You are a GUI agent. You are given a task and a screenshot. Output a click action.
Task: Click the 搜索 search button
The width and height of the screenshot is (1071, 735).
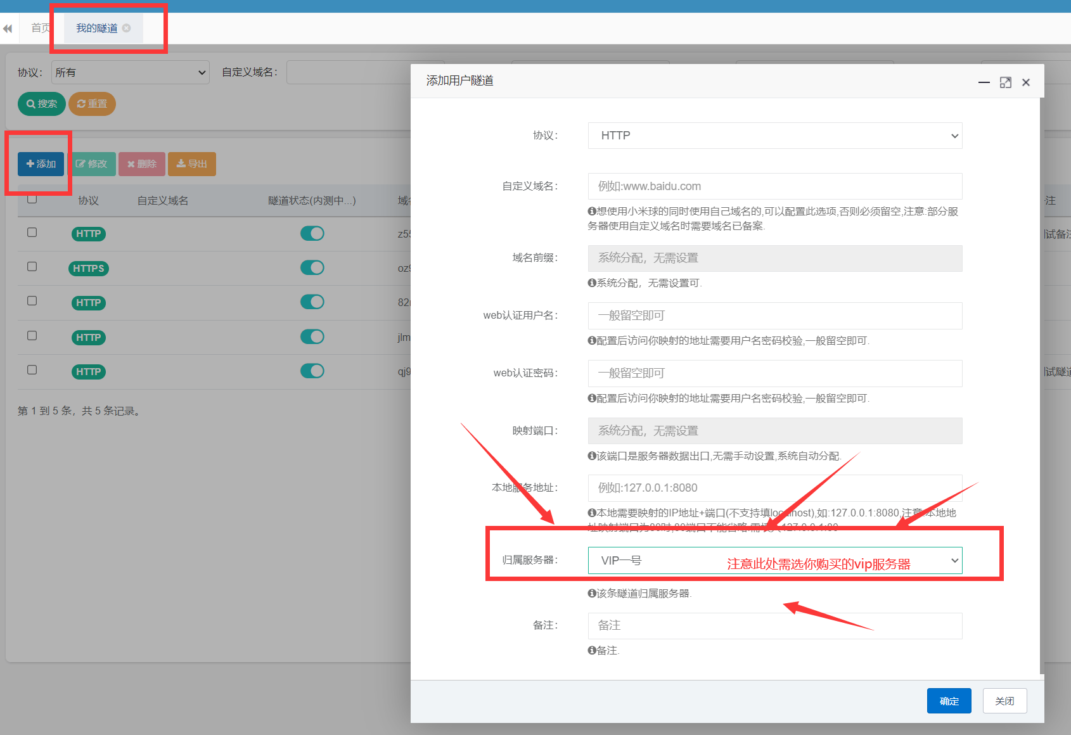42,104
